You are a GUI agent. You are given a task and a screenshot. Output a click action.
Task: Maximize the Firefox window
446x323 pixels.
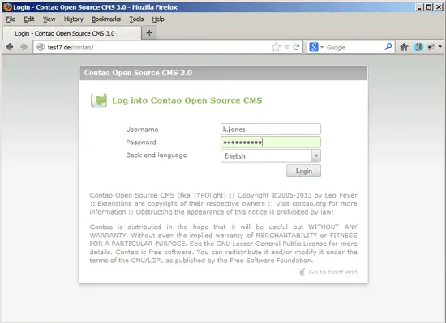429,7
